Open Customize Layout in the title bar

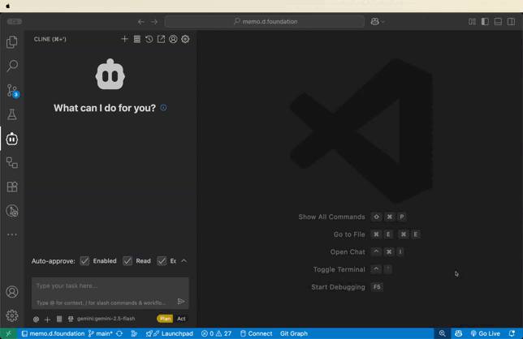472,22
